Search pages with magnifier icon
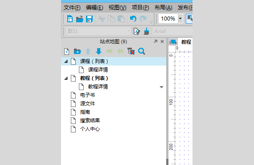This screenshot has width=254, height=165. pyautogui.click(x=142, y=51)
